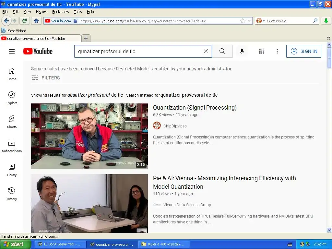Click the vertical scrollbar up arrow
Screen dimensions: 332x249
click(x=329, y=44)
